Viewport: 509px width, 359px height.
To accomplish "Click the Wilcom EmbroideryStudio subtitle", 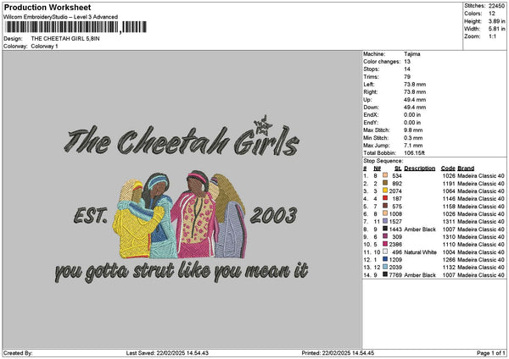I will pyautogui.click(x=60, y=17).
